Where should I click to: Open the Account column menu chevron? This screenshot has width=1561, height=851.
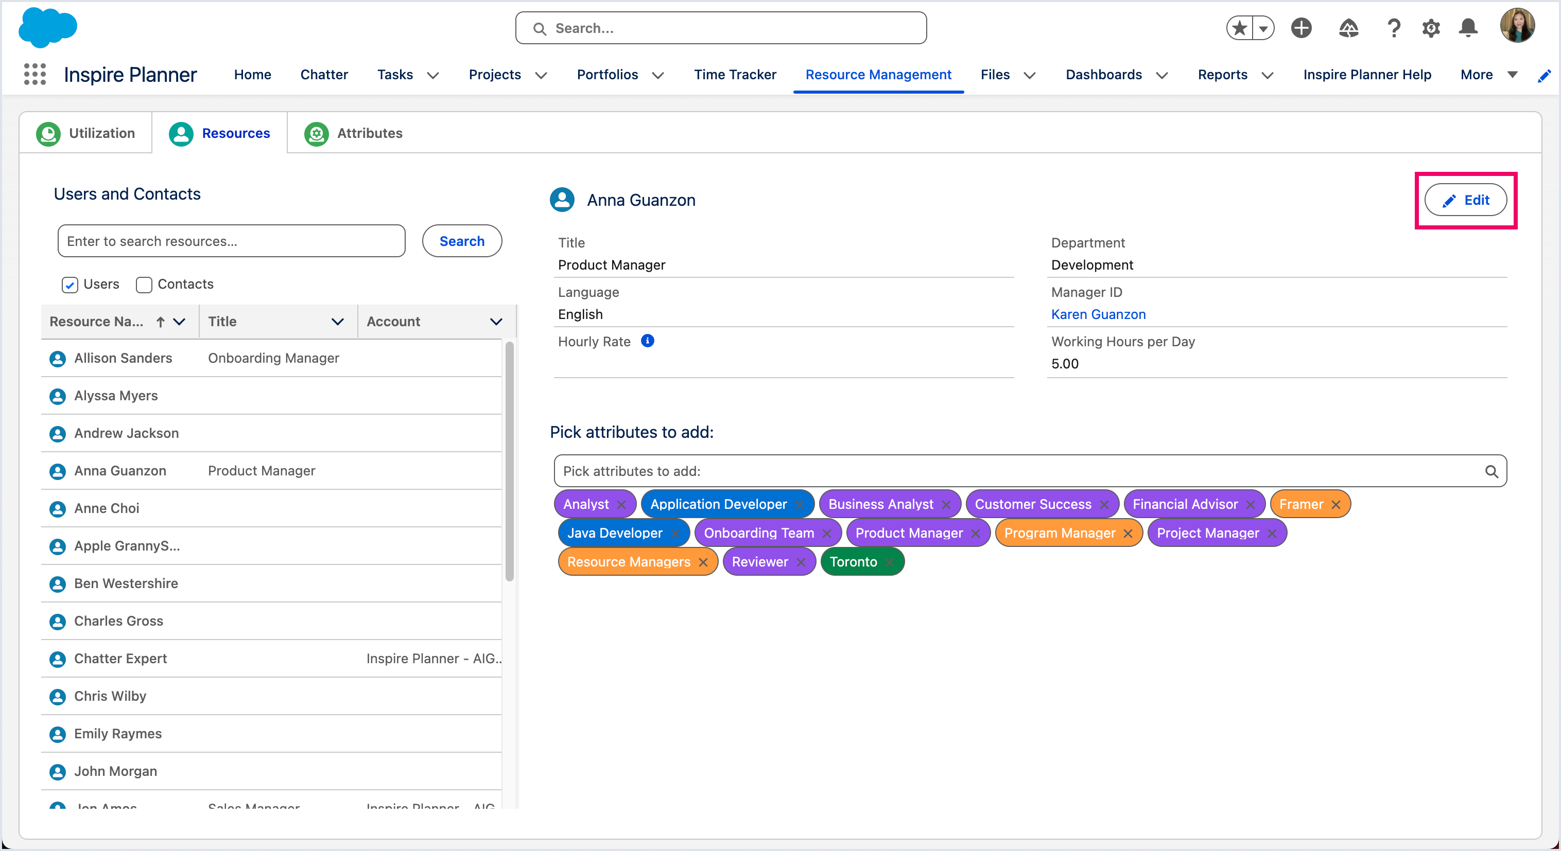[x=496, y=322]
